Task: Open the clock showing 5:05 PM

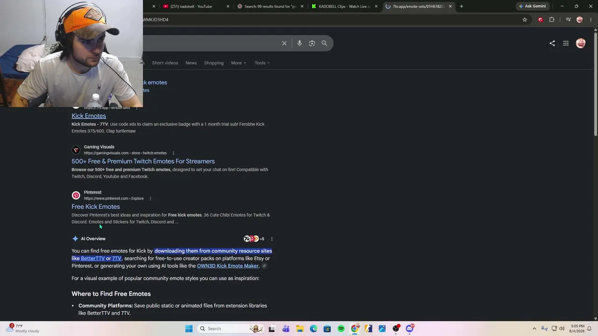Action: (x=577, y=329)
